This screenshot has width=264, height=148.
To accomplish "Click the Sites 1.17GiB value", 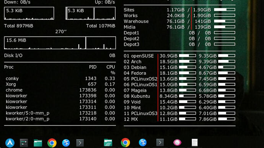I will [x=176, y=10].
